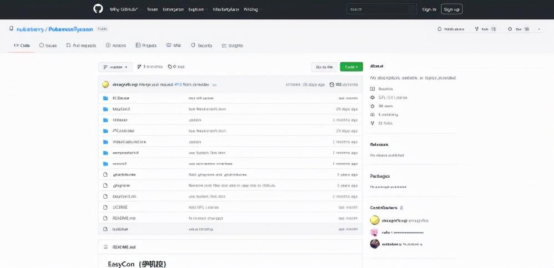Screen dimensions: 554x268
Task: Open the .gitignore file
Action: pos(121,185)
